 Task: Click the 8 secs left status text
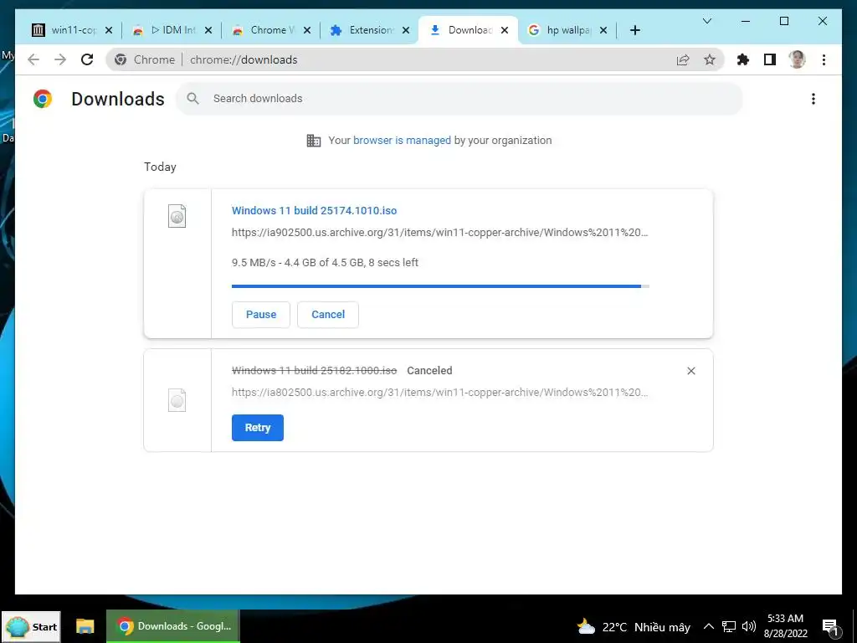pos(393,262)
